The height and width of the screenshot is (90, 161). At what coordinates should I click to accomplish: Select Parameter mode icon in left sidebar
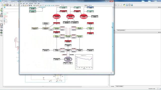(2, 13)
